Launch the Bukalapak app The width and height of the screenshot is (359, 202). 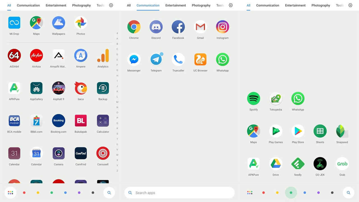tap(81, 121)
